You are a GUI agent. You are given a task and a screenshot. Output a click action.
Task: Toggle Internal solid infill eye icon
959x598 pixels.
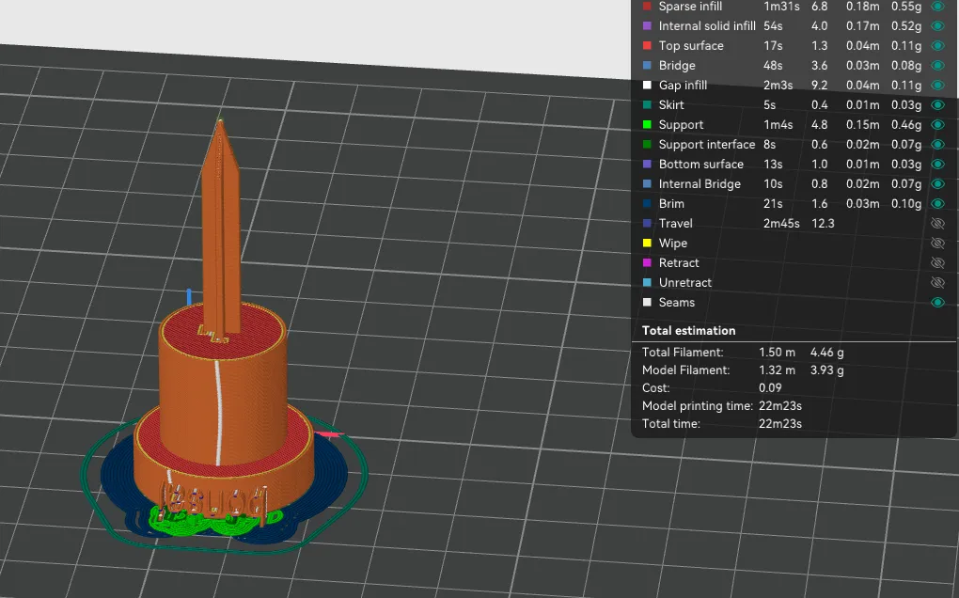tap(937, 25)
